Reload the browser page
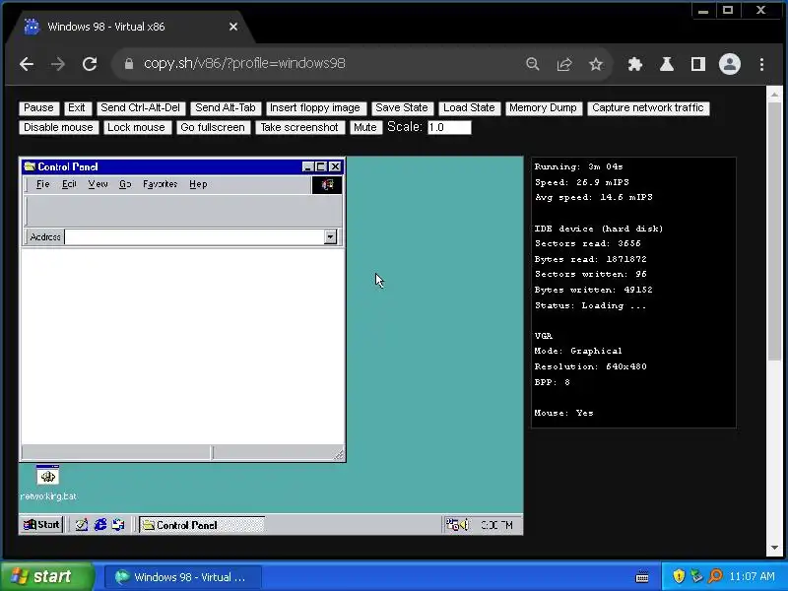The width and height of the screenshot is (788, 591). click(90, 64)
